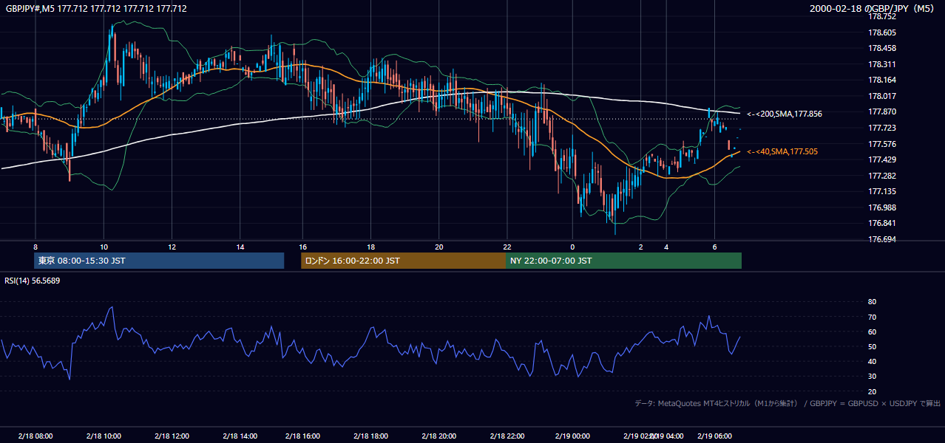The height and width of the screenshot is (443, 945).
Task: Click RSI scale value 40
Action: coord(873,361)
